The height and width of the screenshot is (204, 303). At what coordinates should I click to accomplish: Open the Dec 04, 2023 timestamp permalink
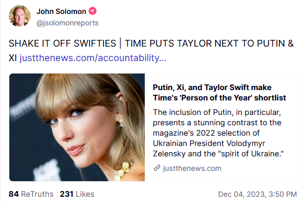(257, 194)
